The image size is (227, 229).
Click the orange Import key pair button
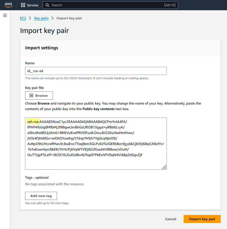pyautogui.click(x=202, y=219)
